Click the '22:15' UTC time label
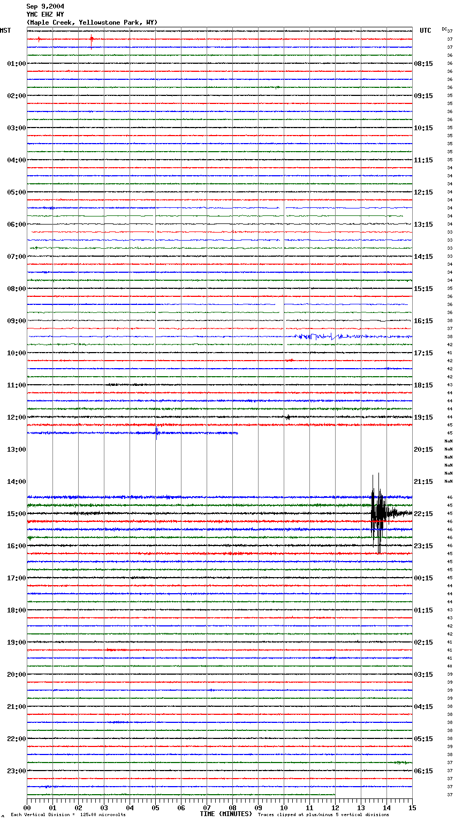455x822 pixels. [423, 514]
